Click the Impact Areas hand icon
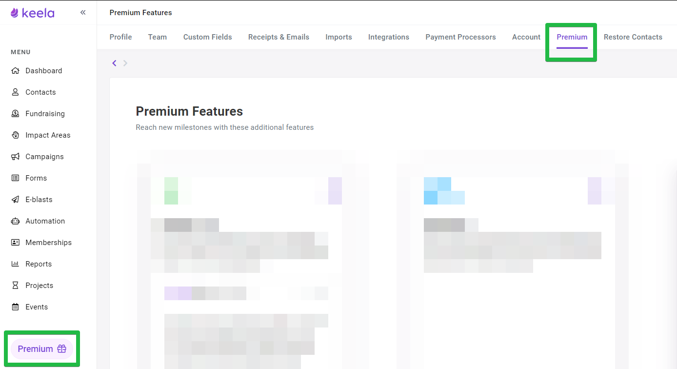Screen dimensions: 677x369 (15, 135)
